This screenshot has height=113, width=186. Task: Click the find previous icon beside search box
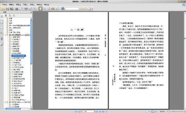(81, 9)
